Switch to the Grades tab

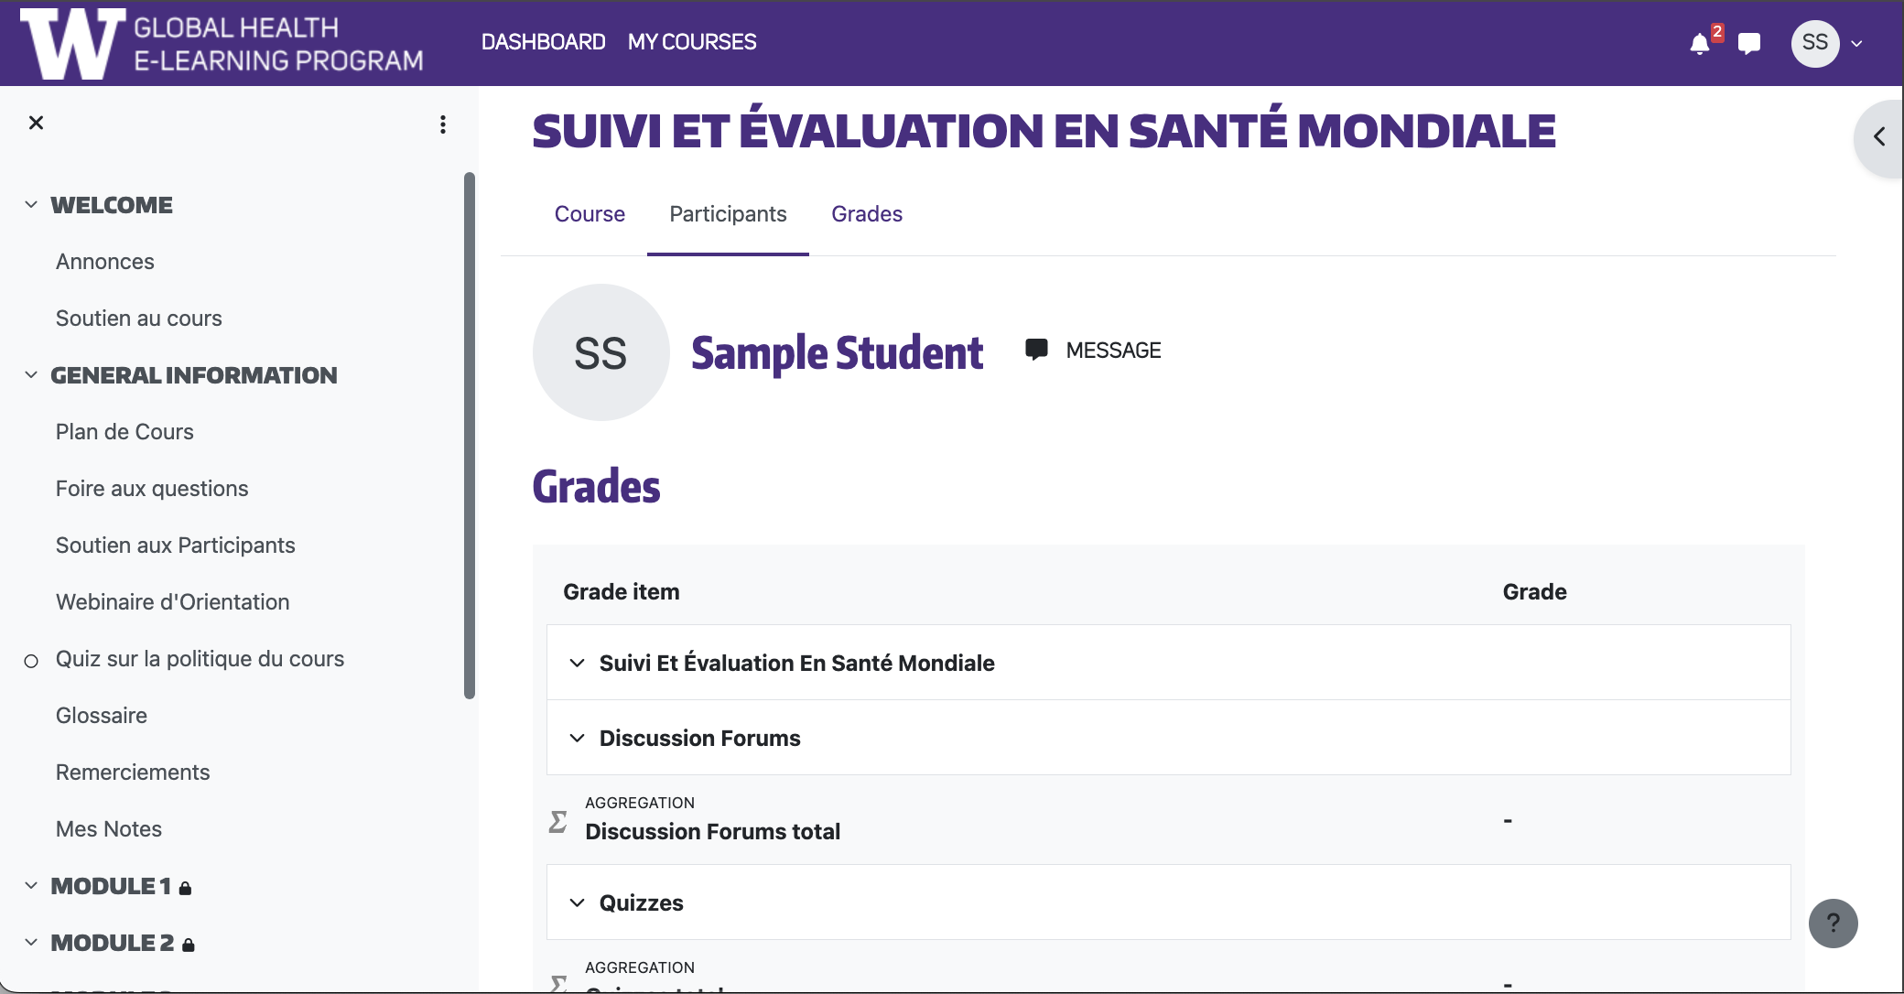pos(866,214)
